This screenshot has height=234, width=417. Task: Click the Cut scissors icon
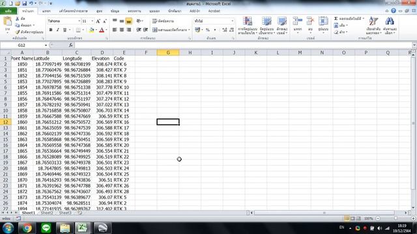click(x=18, y=19)
